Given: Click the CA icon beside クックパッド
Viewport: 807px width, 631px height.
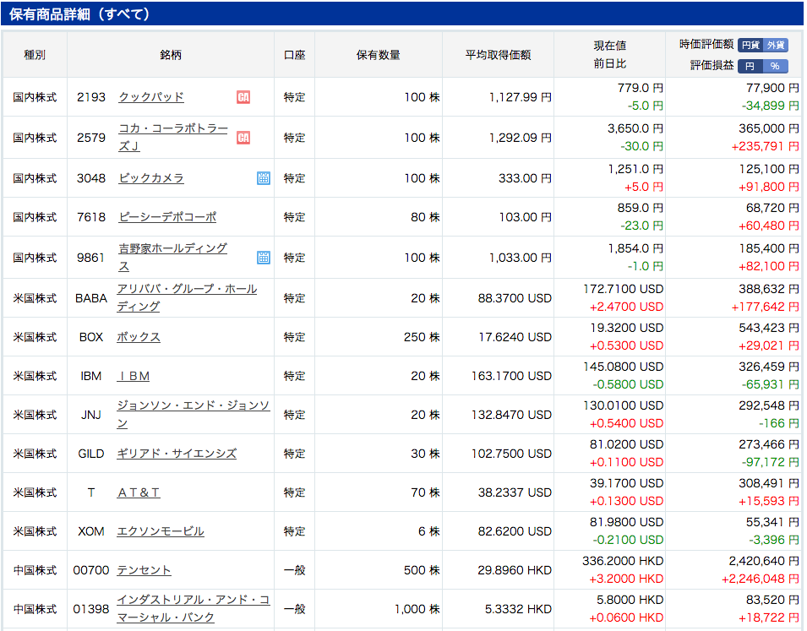Looking at the screenshot, I should tap(243, 97).
